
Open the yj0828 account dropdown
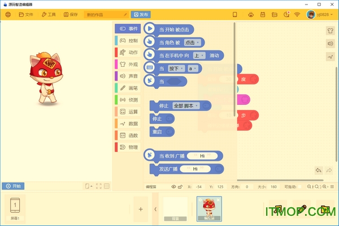click(320, 15)
